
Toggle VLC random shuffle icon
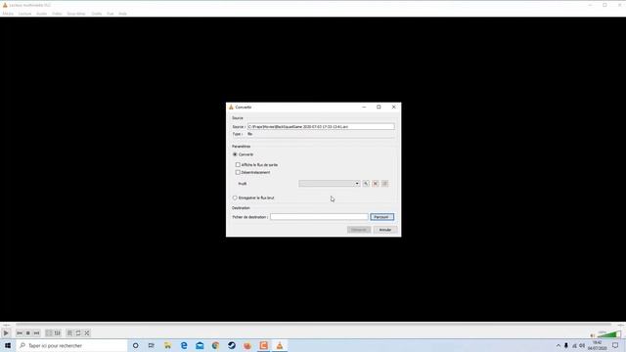coord(87,332)
